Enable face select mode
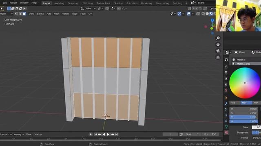261x146 pixels. click(24, 14)
